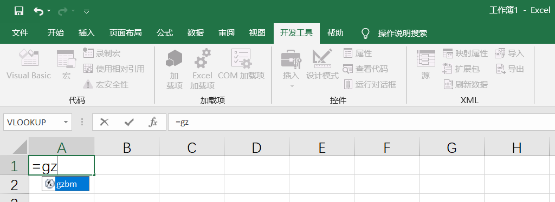Select column D header
Viewport: 555px width, 202px height.
pos(256,147)
